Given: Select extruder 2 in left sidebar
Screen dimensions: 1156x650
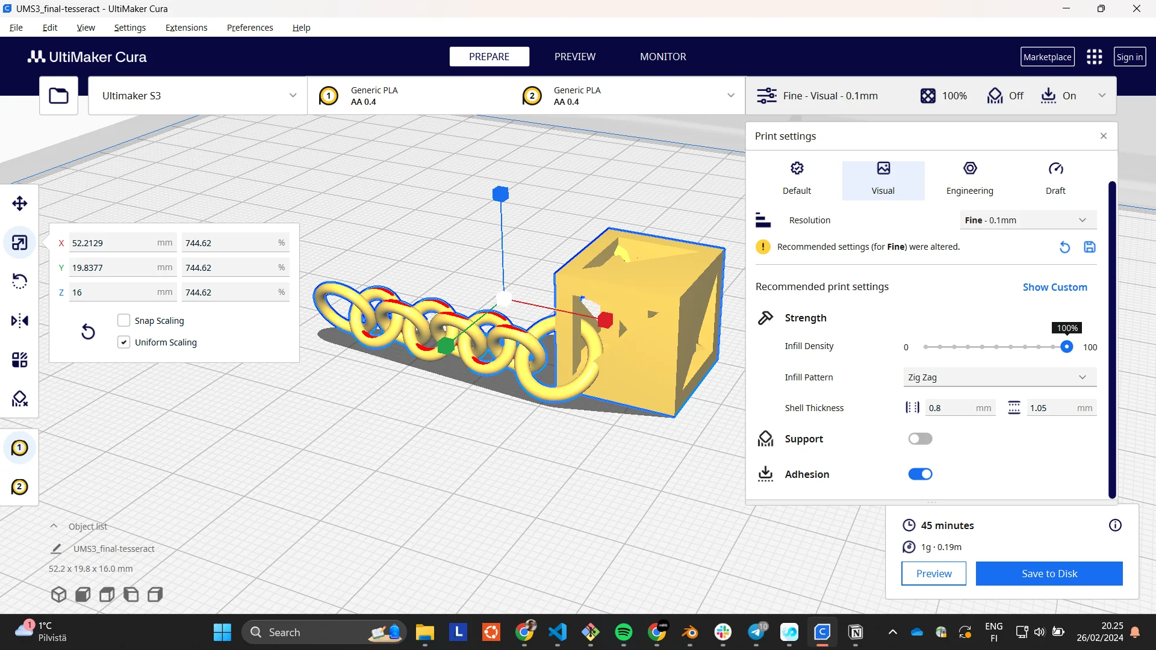Looking at the screenshot, I should pos(19,487).
